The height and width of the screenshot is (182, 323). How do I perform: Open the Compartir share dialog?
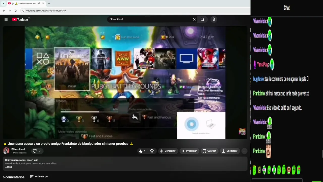pos(168,151)
